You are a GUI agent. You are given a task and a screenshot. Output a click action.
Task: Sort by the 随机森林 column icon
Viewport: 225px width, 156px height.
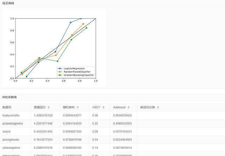pos(78,107)
